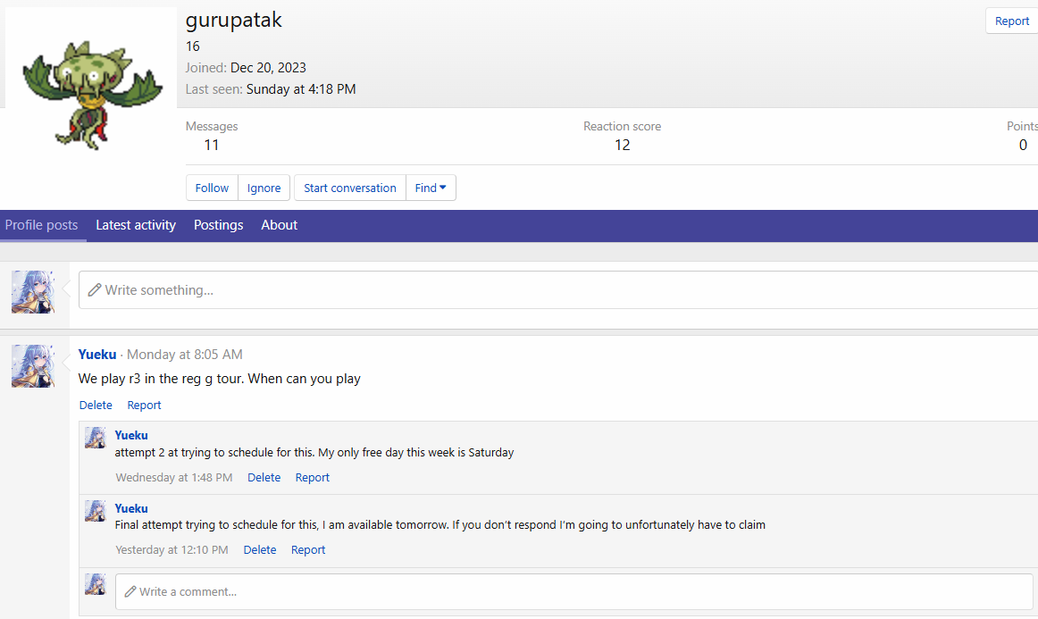Go to the Profile posts tab
1038x619 pixels.
41,225
